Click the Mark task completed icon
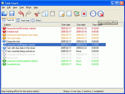The width and height of the screenshot is (125, 94). coord(76,14)
